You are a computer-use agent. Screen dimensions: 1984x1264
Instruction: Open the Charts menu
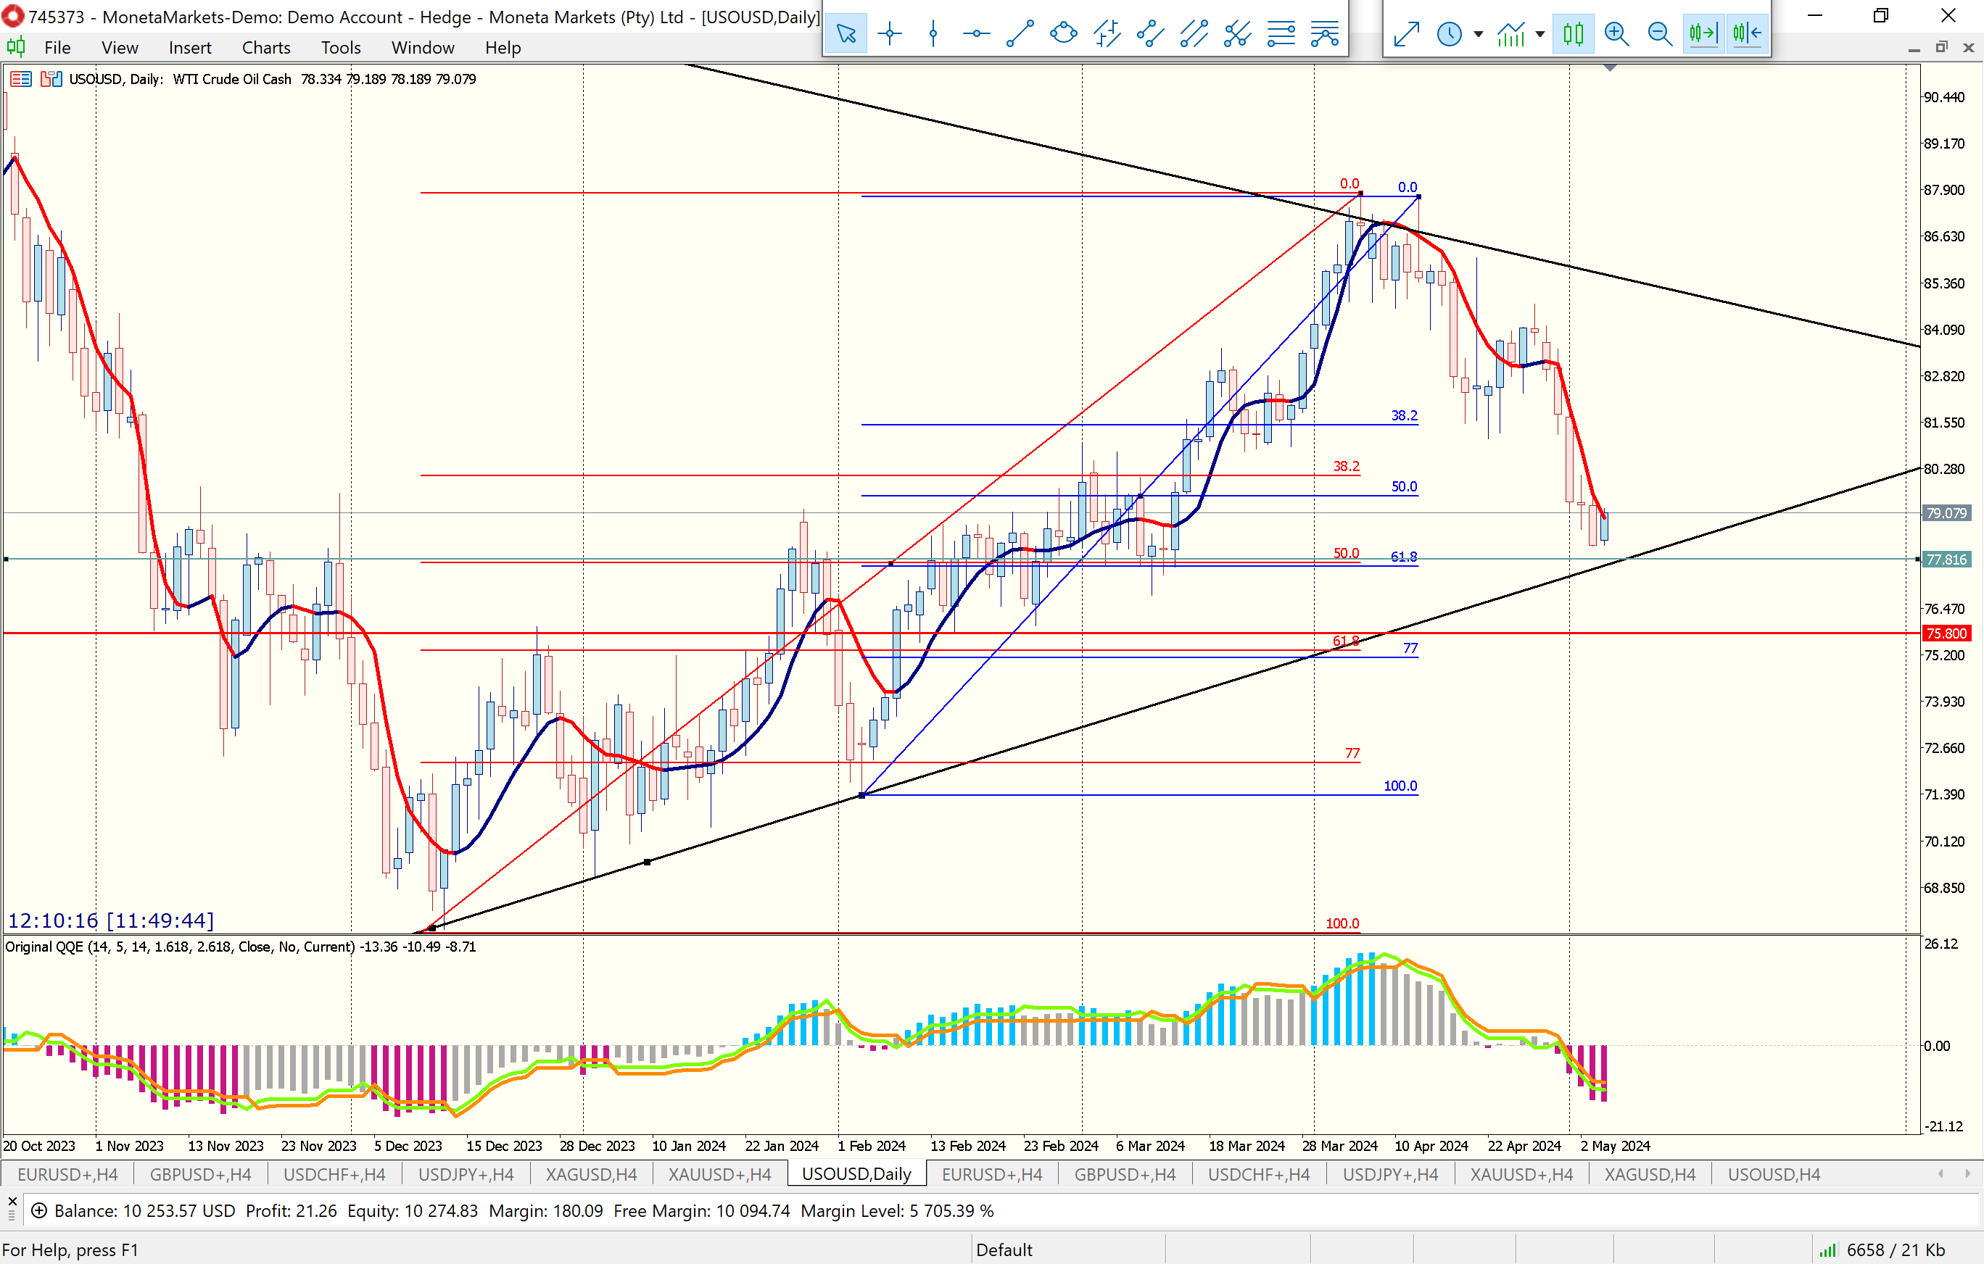(265, 48)
